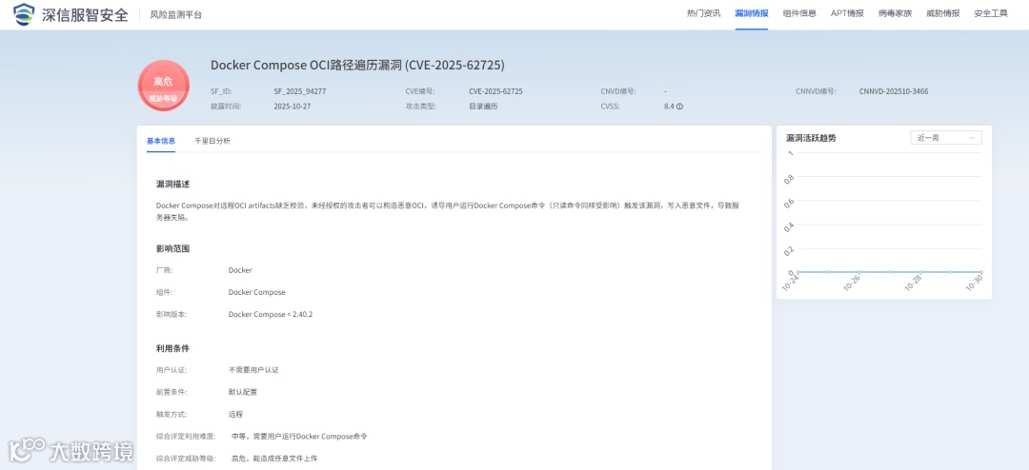
Task: Click the 默认配置 value
Action: 242,392
